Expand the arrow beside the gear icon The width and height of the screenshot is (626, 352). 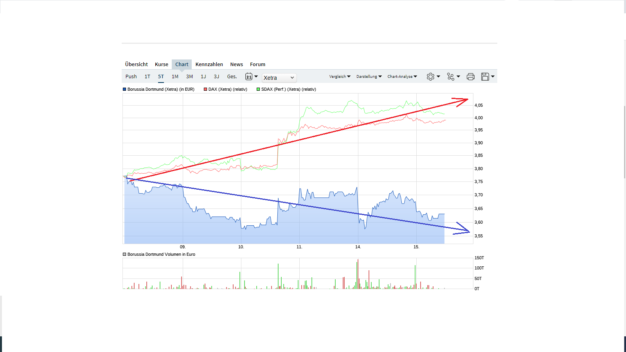(x=438, y=77)
